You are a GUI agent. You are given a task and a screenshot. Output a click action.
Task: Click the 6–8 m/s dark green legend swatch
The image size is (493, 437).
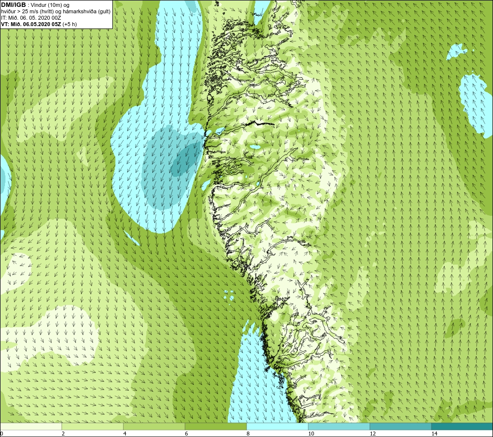[x=216, y=427]
